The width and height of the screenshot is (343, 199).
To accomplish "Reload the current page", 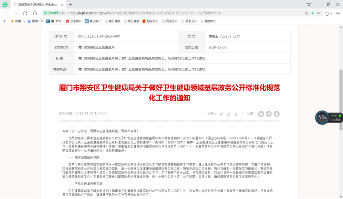I will coord(25,13).
